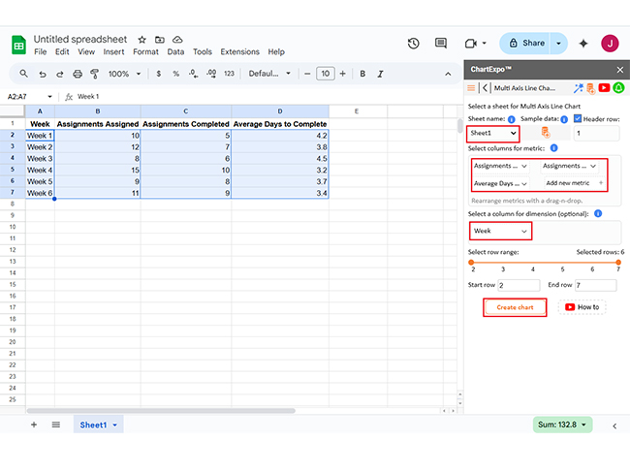The width and height of the screenshot is (630, 472).
Task: Click the print icon in toolbar
Action: (79, 74)
